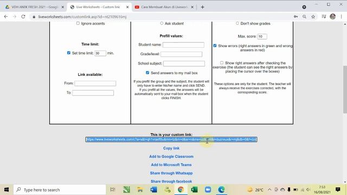Toggle the Ignore accents checkbox
Viewport: 347px width, 195px height.
click(78, 23)
